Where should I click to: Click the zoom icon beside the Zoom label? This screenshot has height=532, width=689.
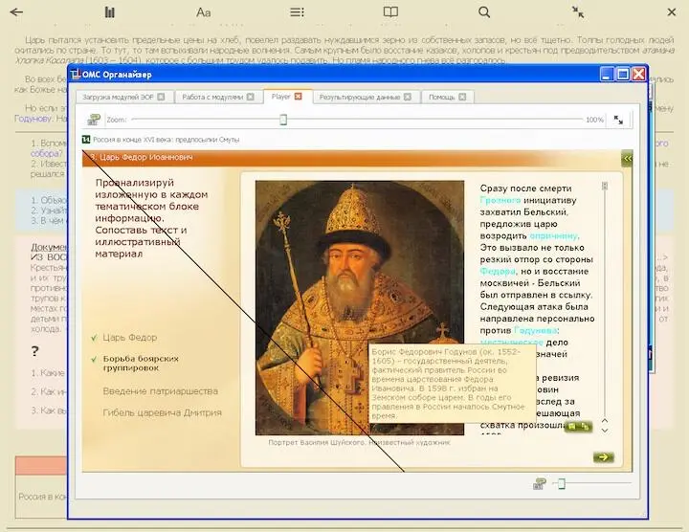[x=94, y=119]
